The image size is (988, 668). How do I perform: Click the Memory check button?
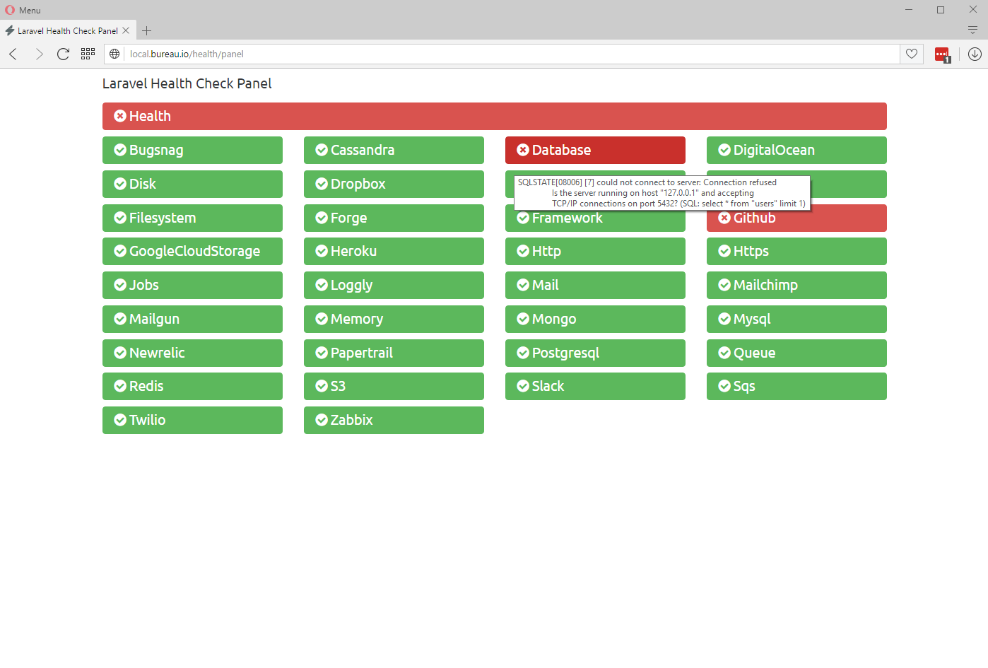pos(394,319)
